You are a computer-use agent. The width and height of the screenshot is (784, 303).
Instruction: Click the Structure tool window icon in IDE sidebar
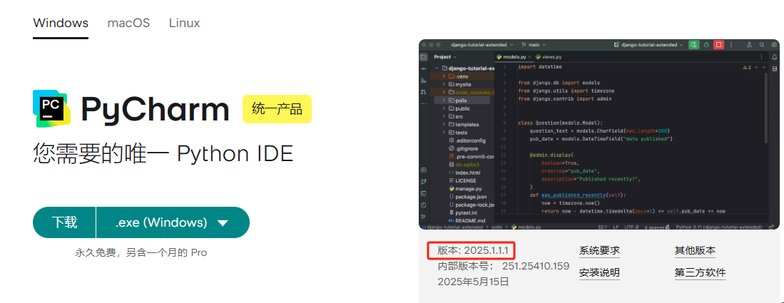coord(424,81)
